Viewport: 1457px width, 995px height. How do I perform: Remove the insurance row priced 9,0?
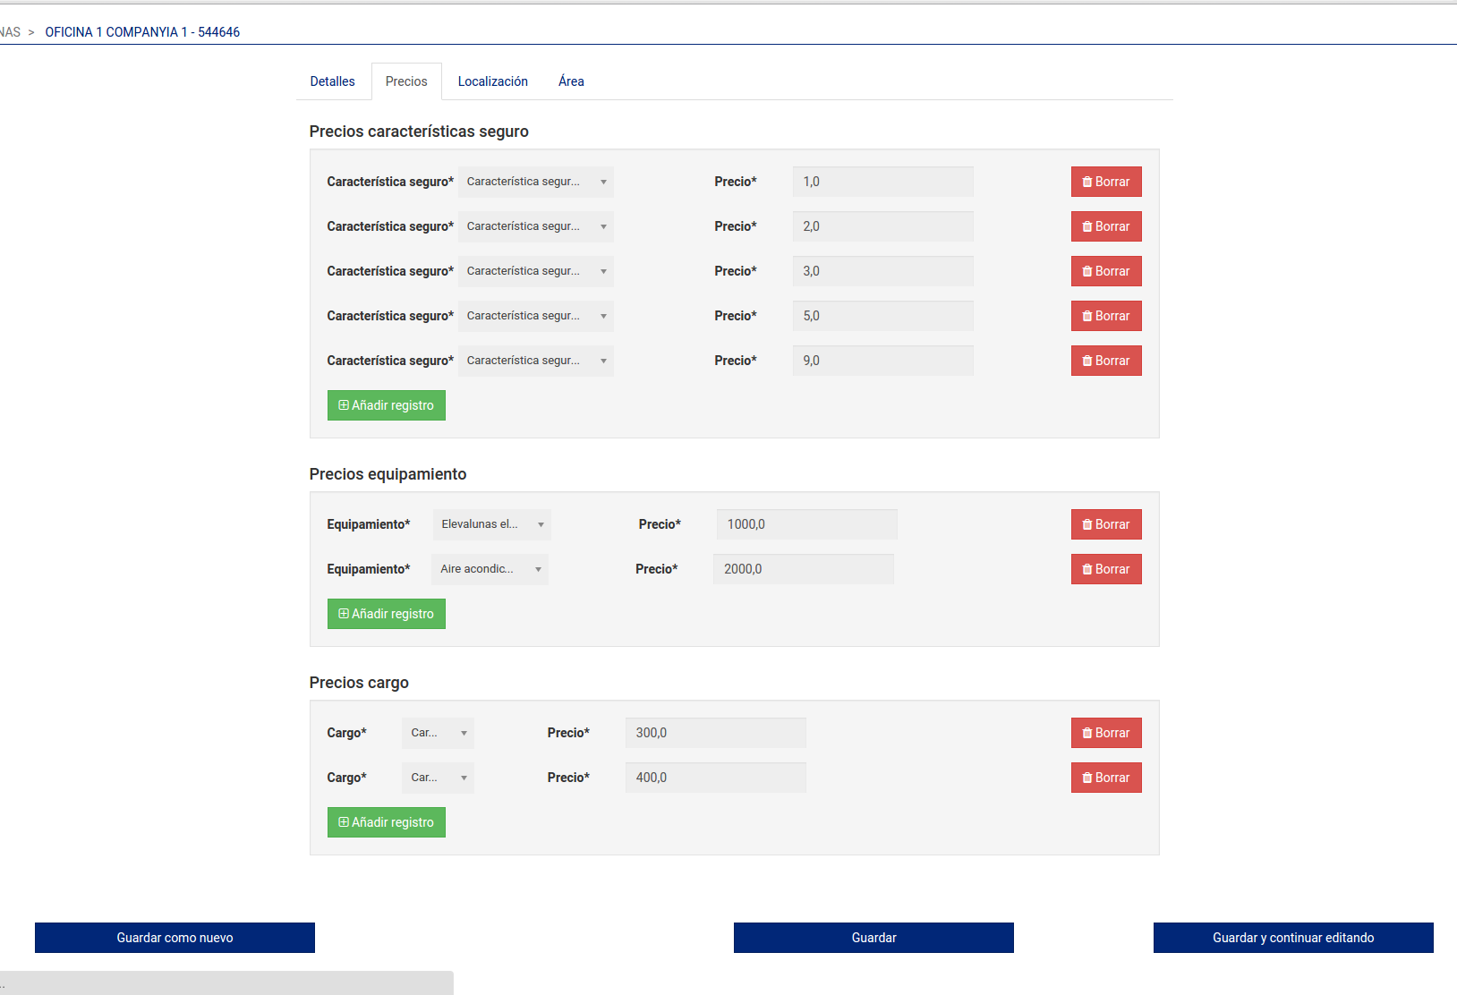tap(1105, 361)
